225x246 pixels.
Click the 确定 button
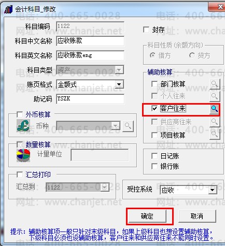(x=147, y=216)
